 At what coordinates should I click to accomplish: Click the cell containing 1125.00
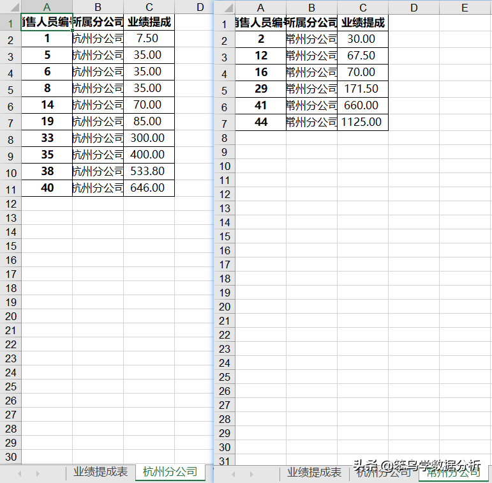(362, 122)
